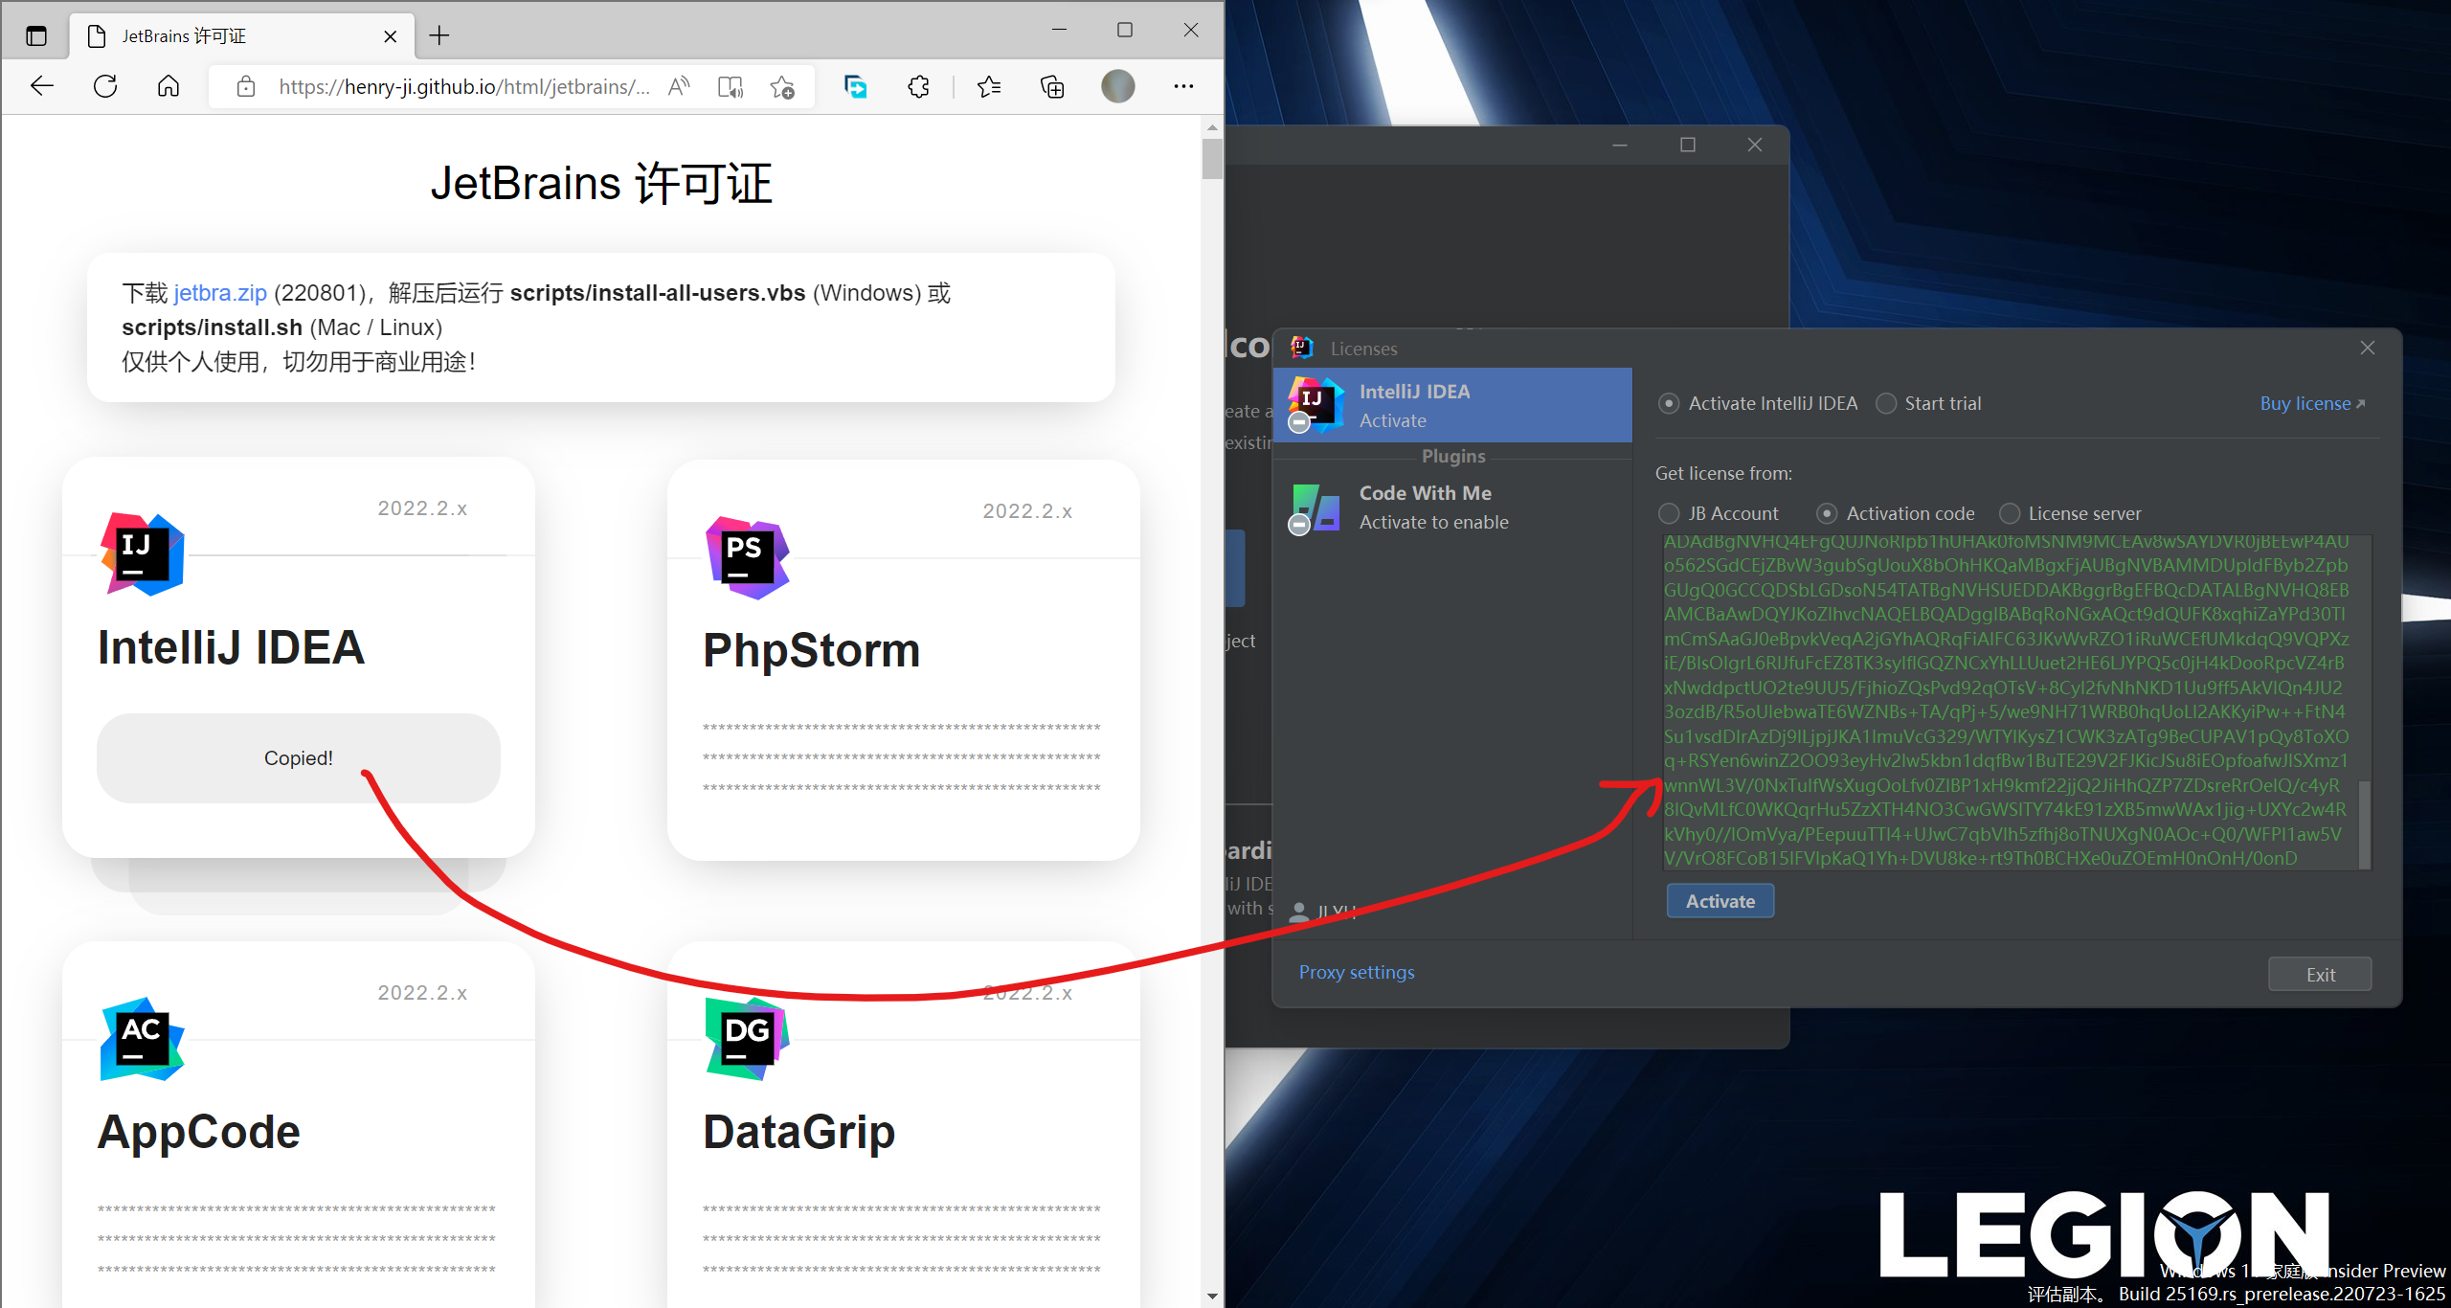Click the DataGrip card title
This screenshot has width=2451, height=1308.
click(798, 1132)
